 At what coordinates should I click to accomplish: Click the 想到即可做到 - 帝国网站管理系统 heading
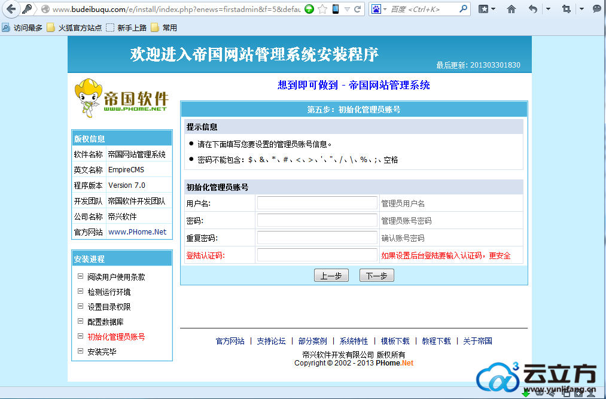(x=354, y=85)
